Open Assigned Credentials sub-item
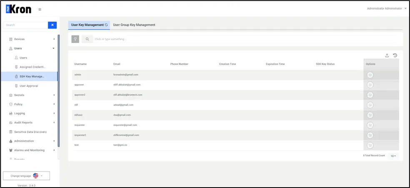The image size is (410, 188). [x=32, y=67]
